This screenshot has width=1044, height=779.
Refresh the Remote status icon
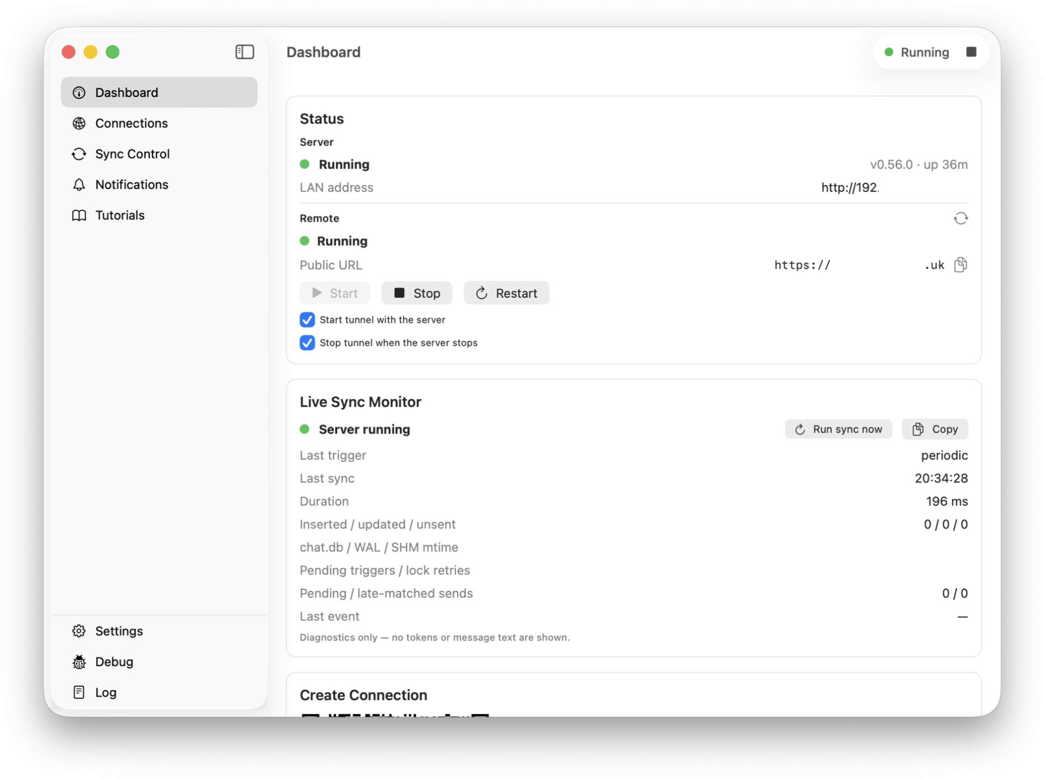pyautogui.click(x=961, y=219)
